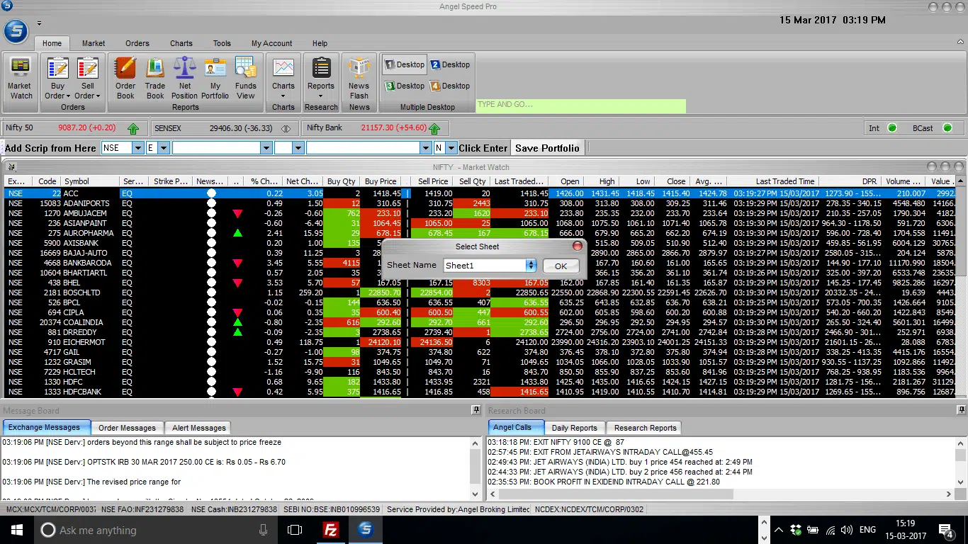Open Windows Task View
This screenshot has height=544, width=968.
295,530
